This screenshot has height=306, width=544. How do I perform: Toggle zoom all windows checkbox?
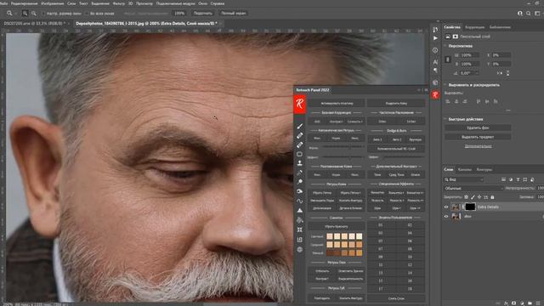pyautogui.click(x=87, y=14)
